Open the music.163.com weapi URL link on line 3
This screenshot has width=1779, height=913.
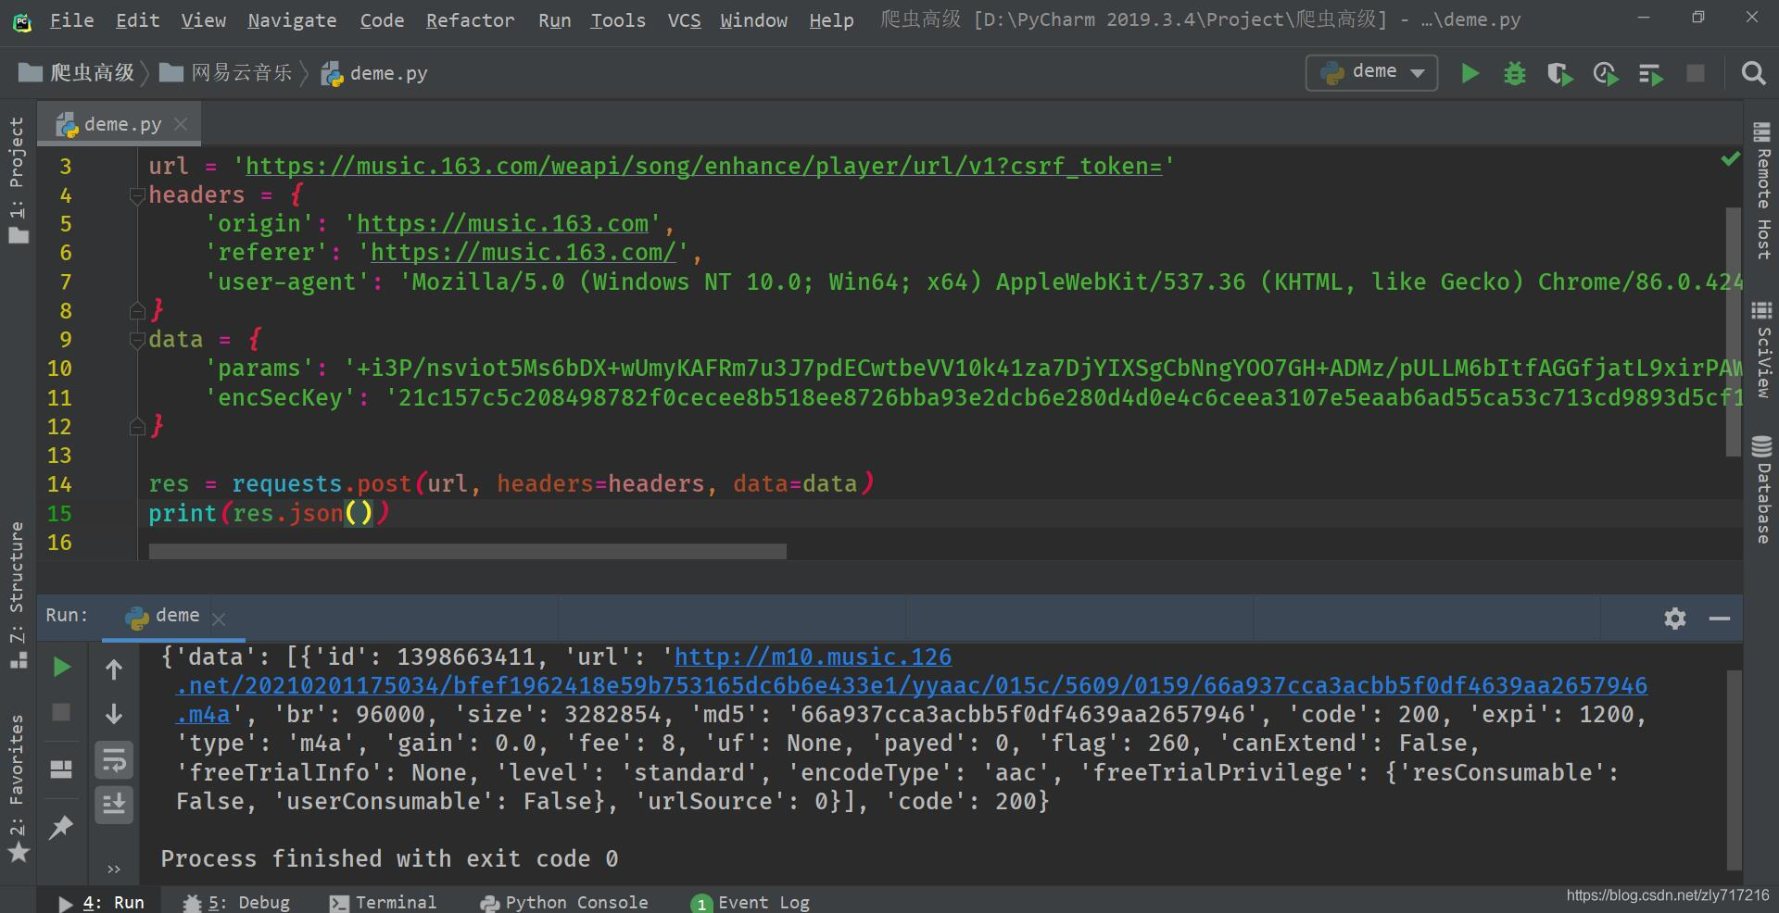click(x=703, y=167)
